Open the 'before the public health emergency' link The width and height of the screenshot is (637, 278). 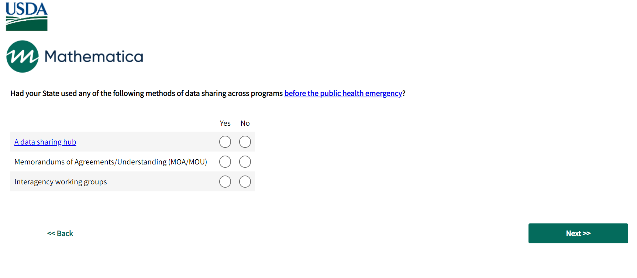tap(343, 94)
